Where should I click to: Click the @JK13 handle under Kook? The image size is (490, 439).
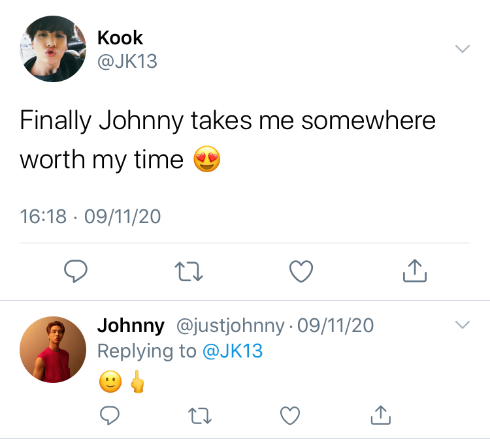(127, 61)
